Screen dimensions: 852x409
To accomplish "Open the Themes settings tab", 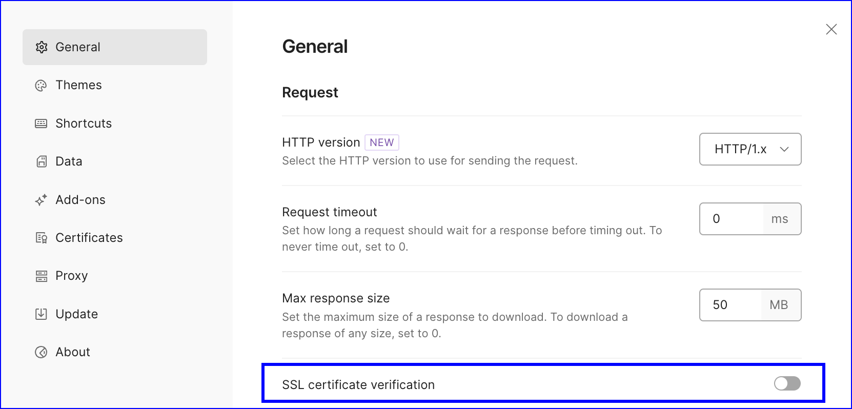I will coord(78,85).
